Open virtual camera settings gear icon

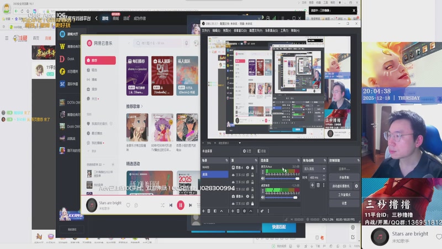(x=356, y=186)
